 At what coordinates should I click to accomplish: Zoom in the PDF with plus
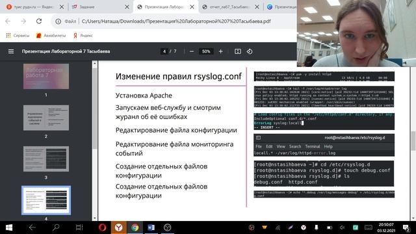coord(220,51)
